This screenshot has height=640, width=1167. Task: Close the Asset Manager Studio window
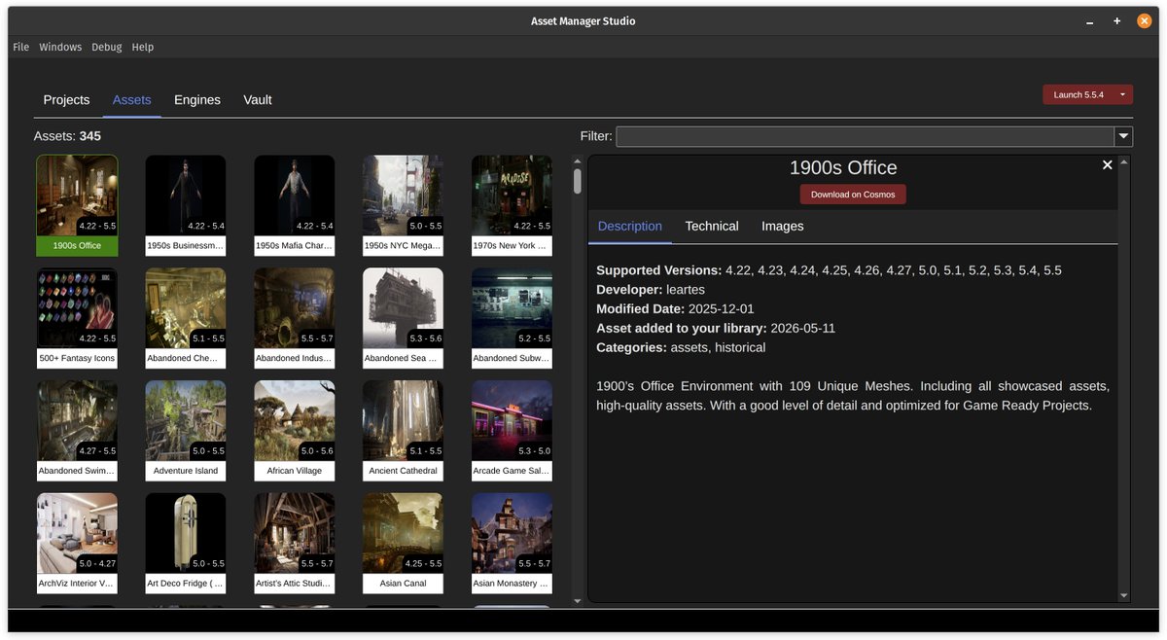pos(1144,20)
